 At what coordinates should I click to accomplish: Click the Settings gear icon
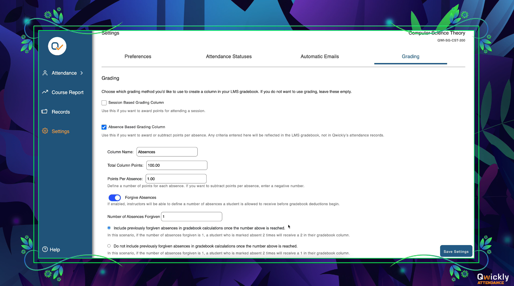pos(45,131)
